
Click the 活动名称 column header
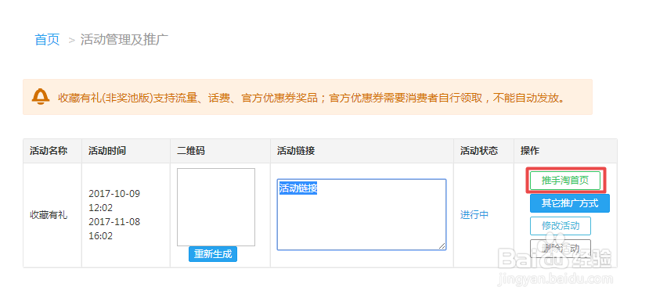[49, 151]
